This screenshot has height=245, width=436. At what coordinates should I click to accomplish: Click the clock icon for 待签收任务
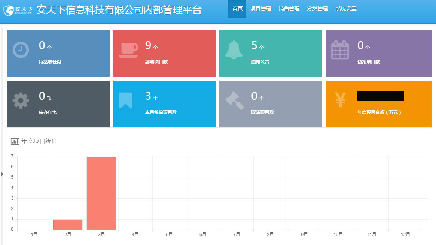coord(21,50)
